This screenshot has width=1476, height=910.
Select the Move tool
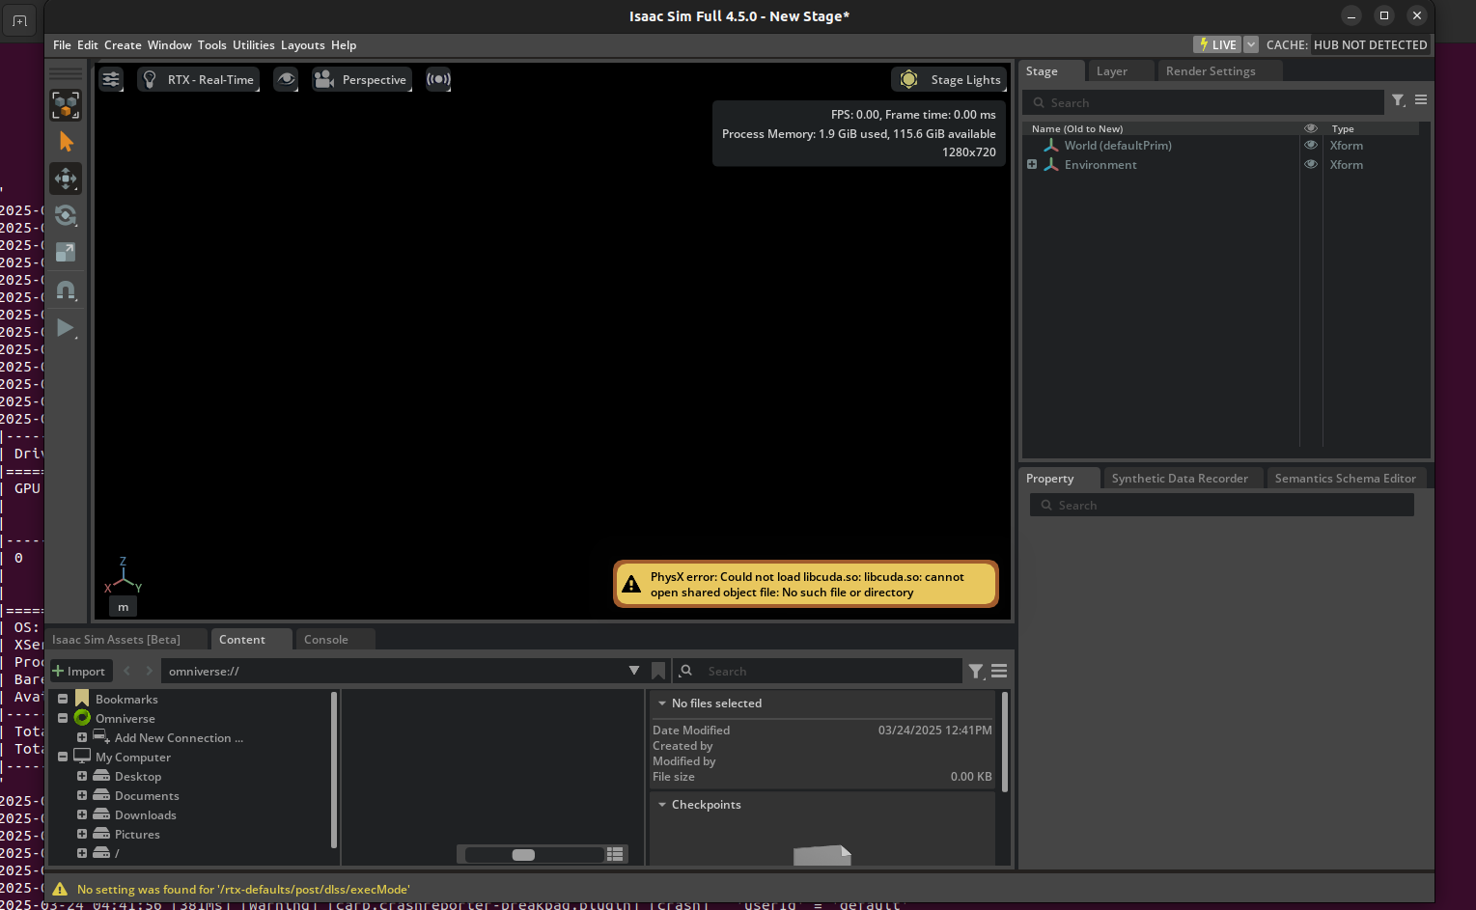tap(66, 179)
